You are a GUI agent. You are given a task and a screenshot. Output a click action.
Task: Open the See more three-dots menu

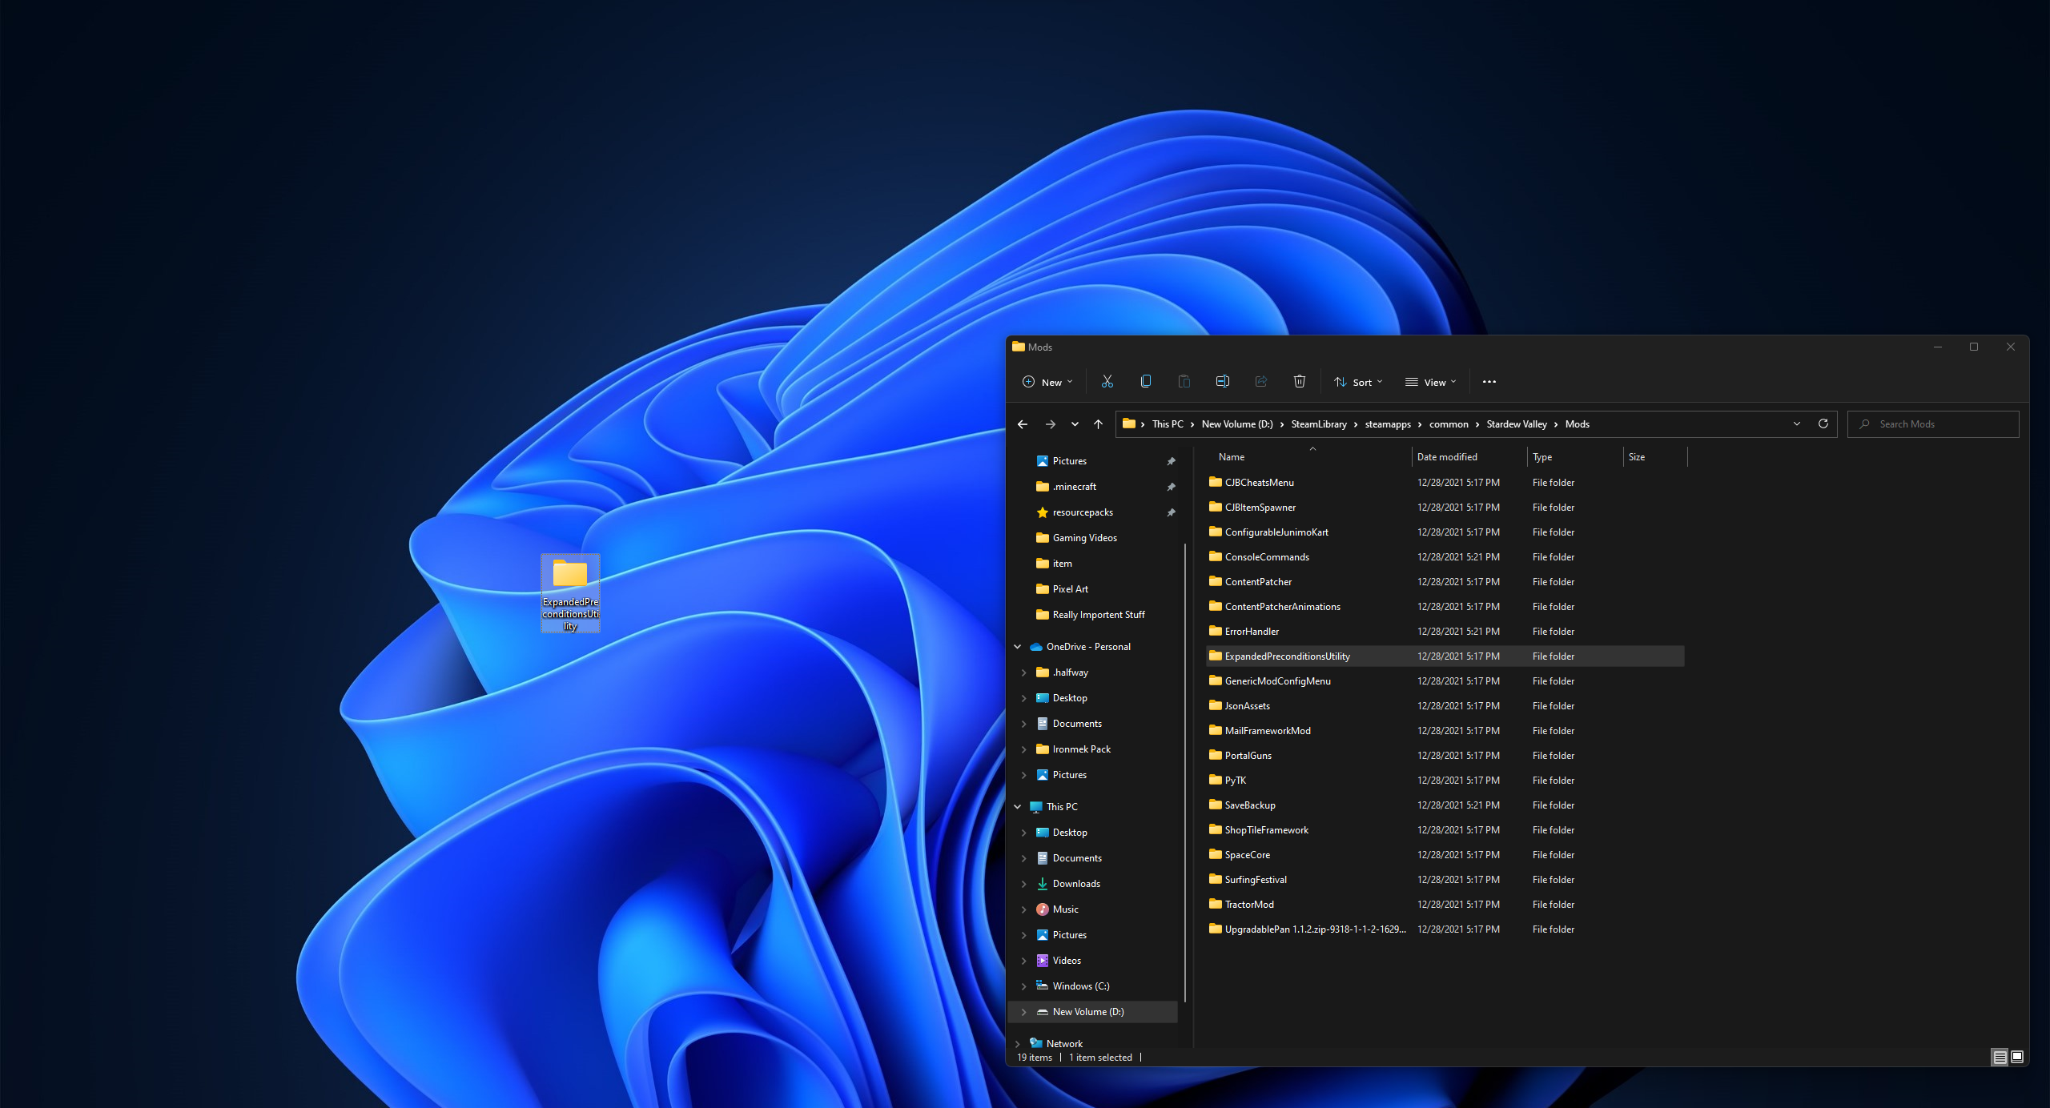(x=1489, y=382)
